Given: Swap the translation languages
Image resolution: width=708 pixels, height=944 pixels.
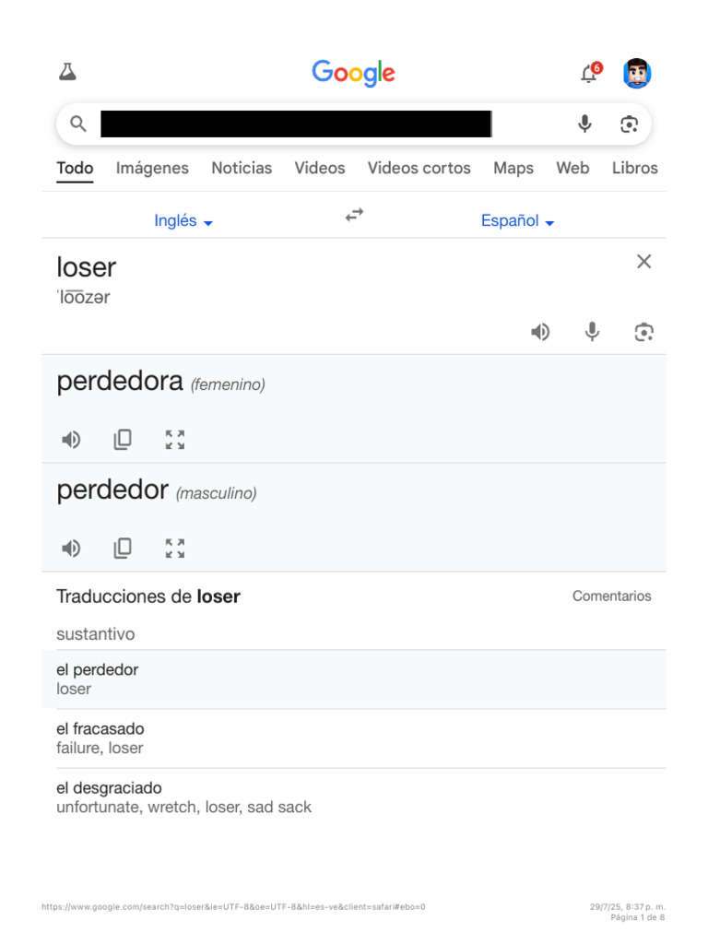Looking at the screenshot, I should [x=354, y=216].
